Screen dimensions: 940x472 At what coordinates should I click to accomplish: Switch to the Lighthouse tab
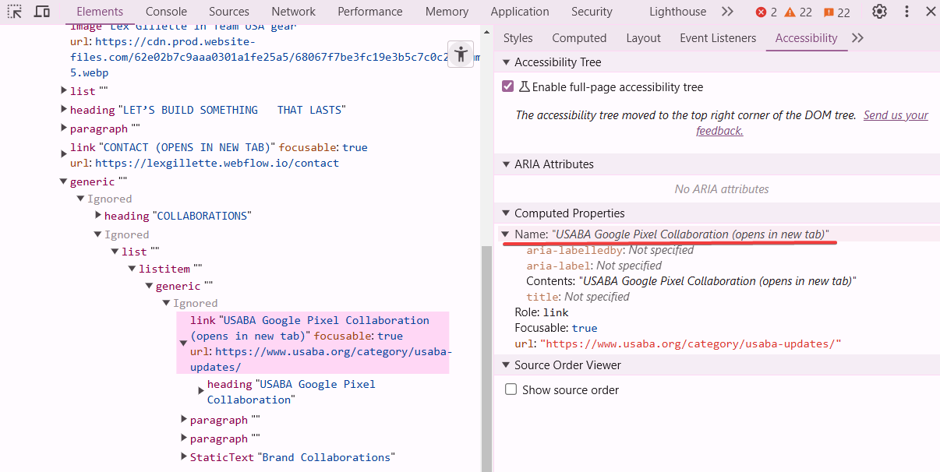tap(677, 12)
